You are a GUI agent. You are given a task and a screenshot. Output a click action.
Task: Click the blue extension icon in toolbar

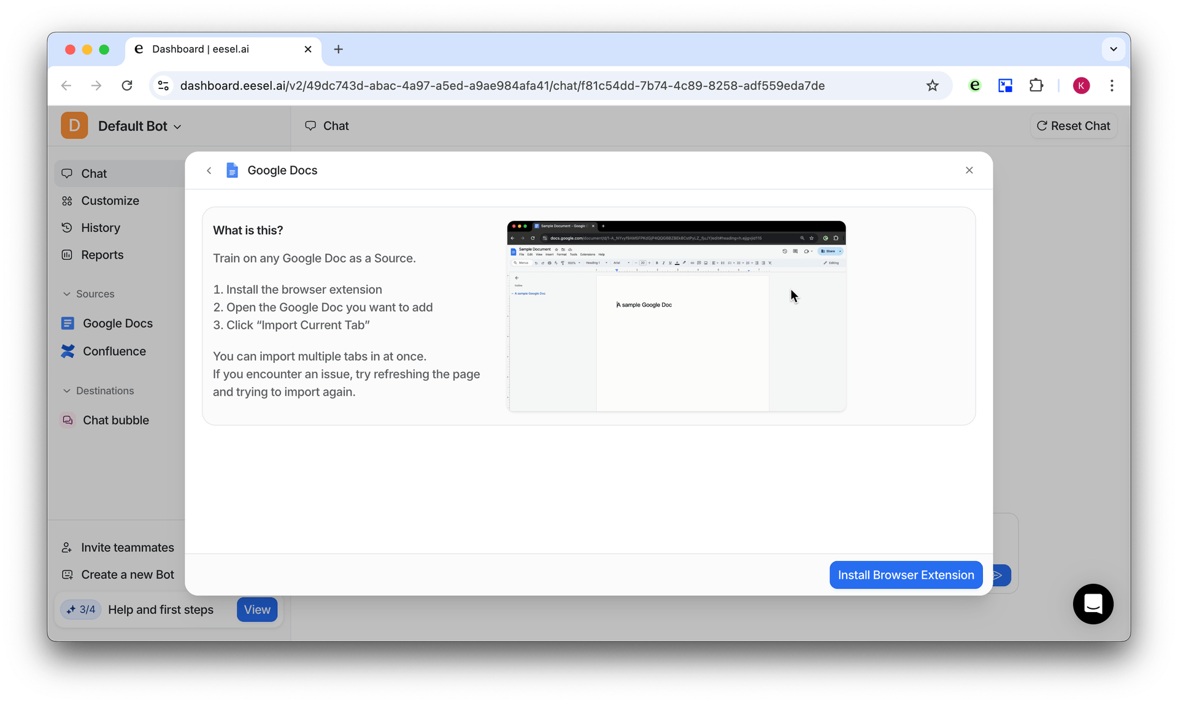[1005, 86]
